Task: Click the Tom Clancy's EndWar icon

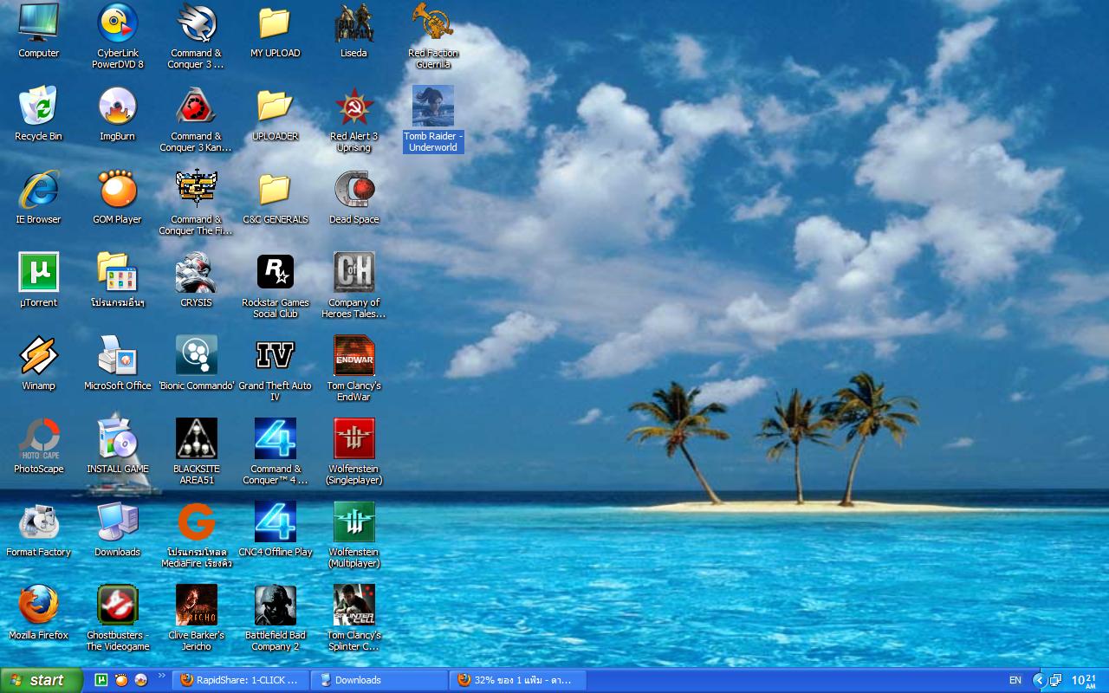Action: (x=353, y=356)
